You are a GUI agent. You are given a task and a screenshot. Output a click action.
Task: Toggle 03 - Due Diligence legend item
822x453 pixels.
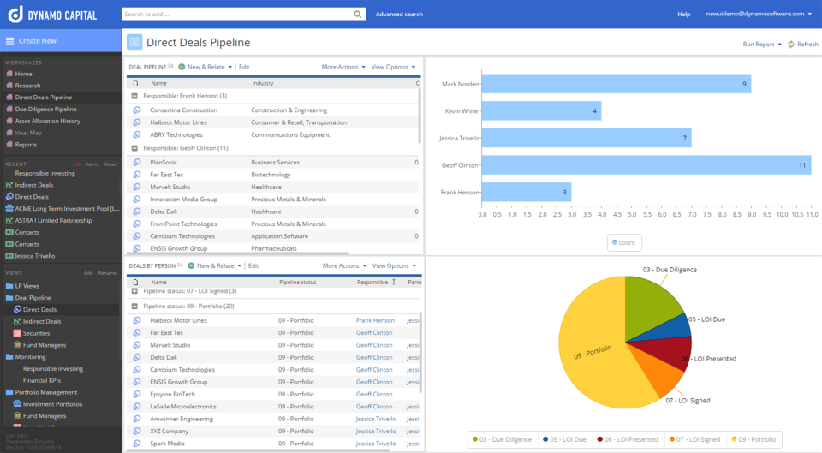[502, 439]
